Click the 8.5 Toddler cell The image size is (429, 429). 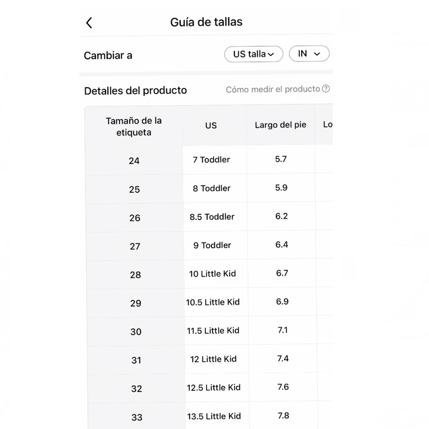click(x=212, y=217)
